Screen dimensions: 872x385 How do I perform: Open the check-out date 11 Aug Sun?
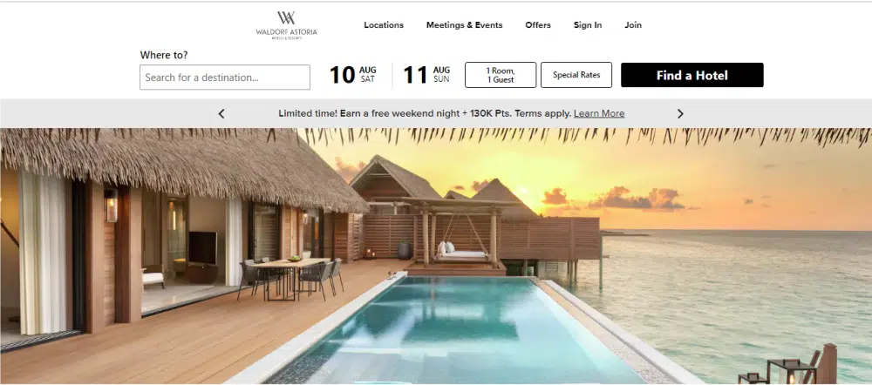click(426, 75)
